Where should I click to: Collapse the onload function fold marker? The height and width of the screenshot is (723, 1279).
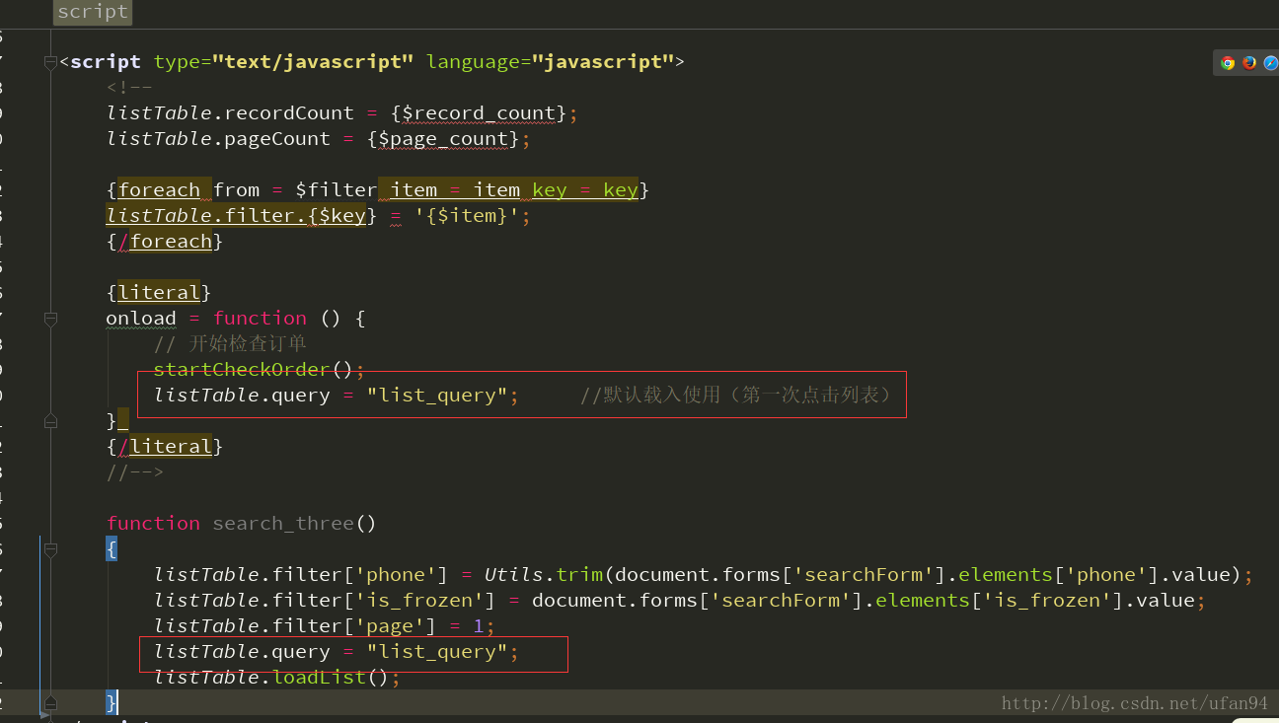49,320
